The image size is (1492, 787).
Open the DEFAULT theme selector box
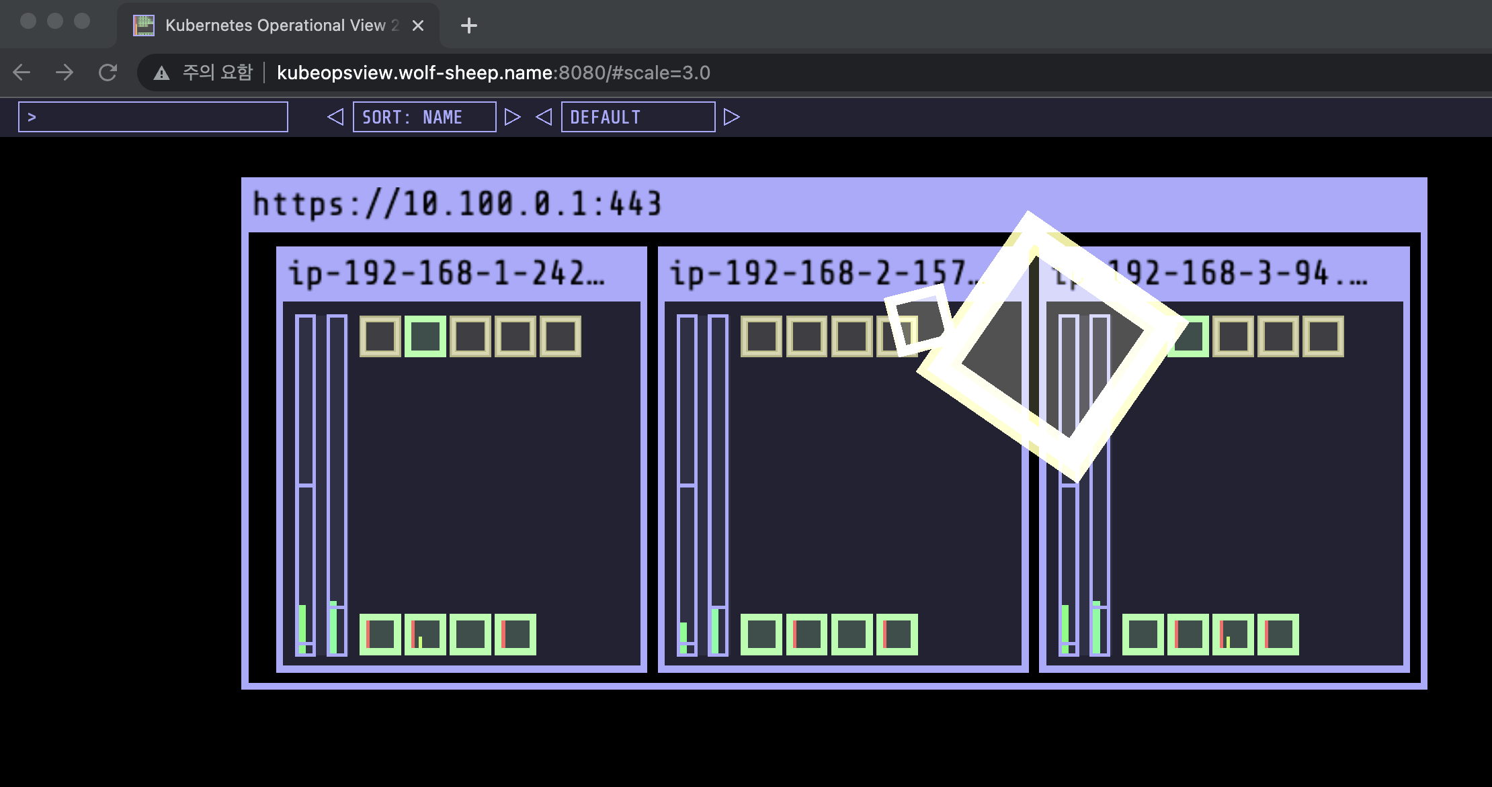tap(637, 117)
